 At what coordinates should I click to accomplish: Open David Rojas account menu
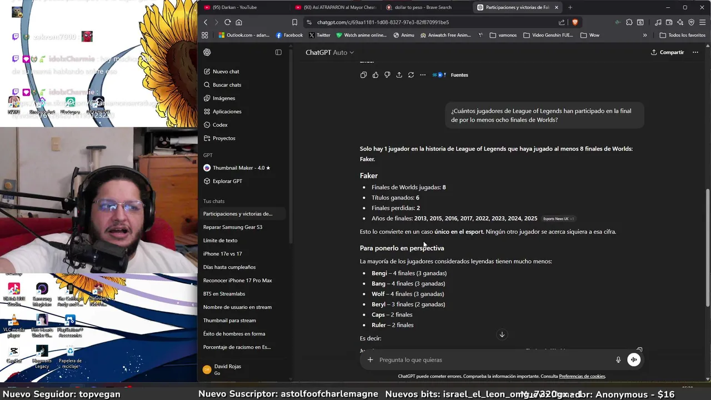(x=243, y=369)
